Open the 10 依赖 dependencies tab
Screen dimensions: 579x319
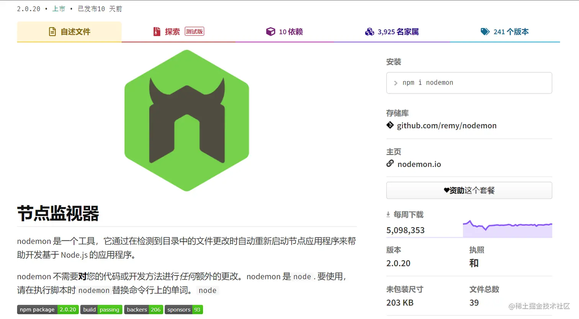click(285, 32)
